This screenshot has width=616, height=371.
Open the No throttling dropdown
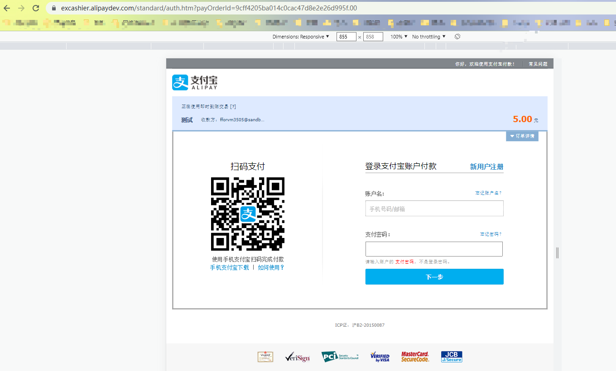[x=429, y=37]
